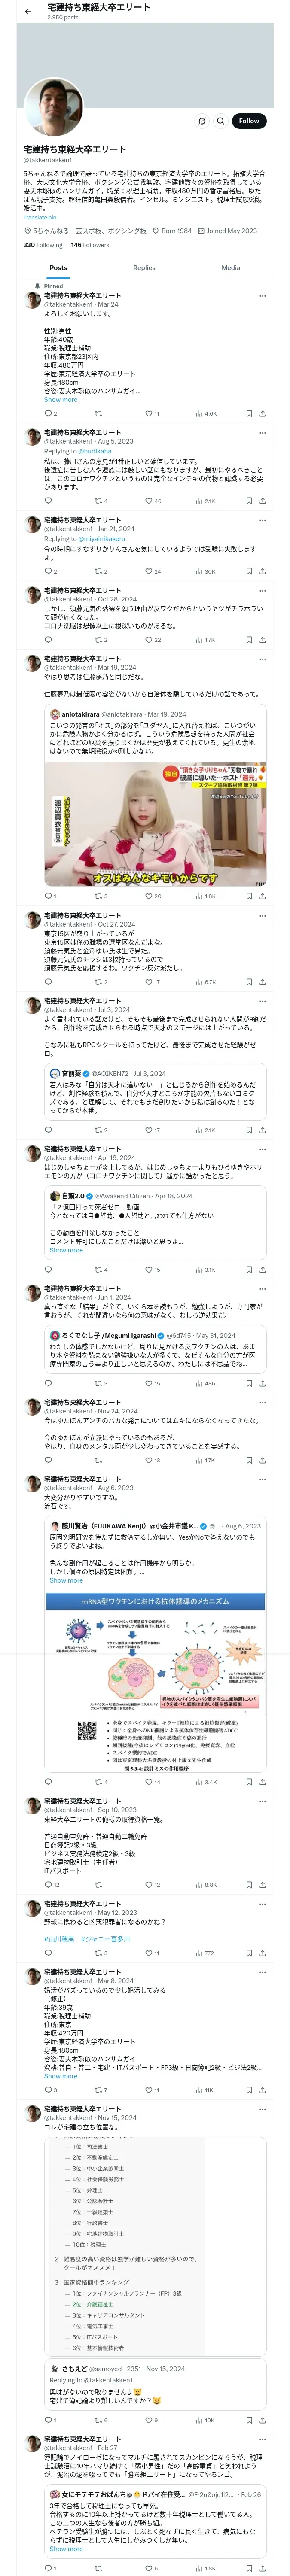Repost the Aug 5, 2023 reply post

coord(98,501)
